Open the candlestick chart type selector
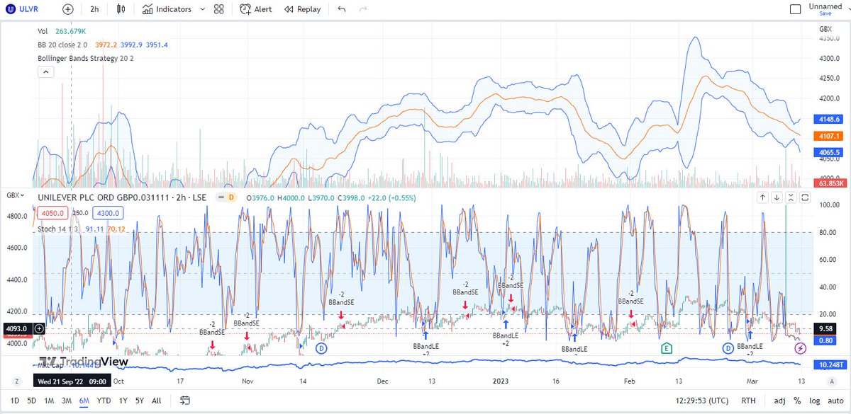 (121, 9)
